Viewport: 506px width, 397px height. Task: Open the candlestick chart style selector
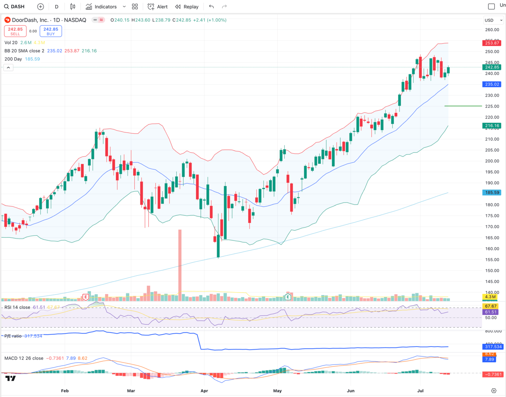72,7
